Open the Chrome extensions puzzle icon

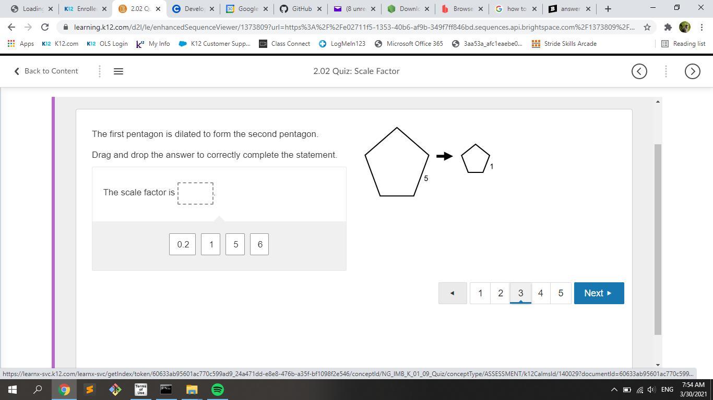point(668,27)
